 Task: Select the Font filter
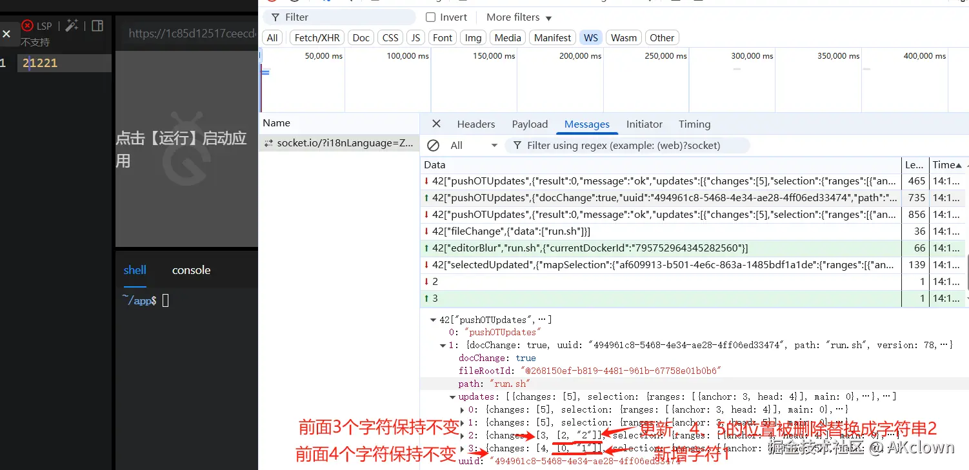click(x=443, y=38)
